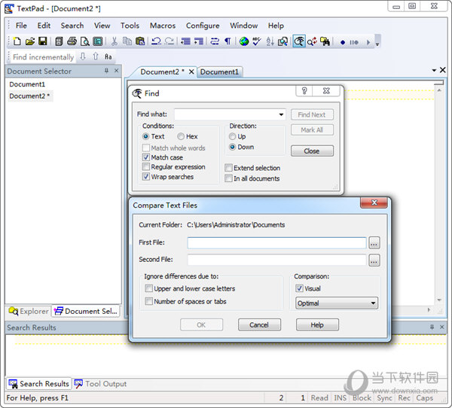Toggle the match case Aa icon
The width and height of the screenshot is (452, 408).
pos(108,56)
